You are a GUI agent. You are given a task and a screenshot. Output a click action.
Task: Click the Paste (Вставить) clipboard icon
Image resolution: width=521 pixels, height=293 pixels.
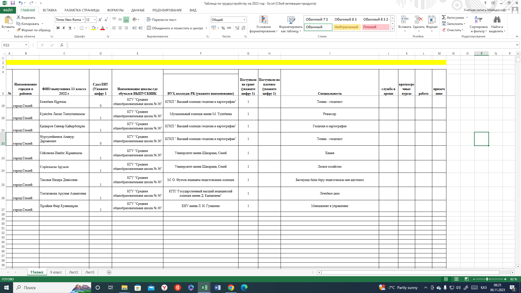tap(8, 20)
